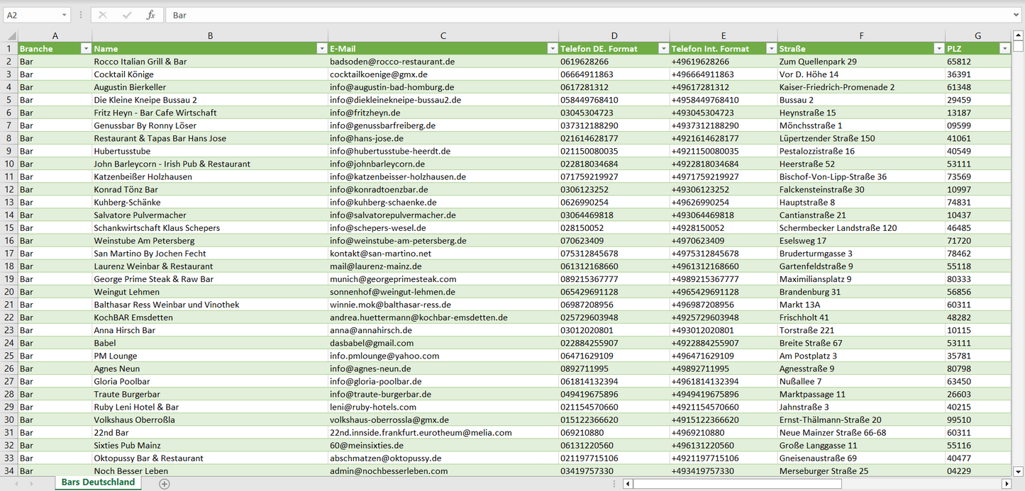Open the E-Mail column filter dropdown
Screen dimensions: 1025x491
553,49
